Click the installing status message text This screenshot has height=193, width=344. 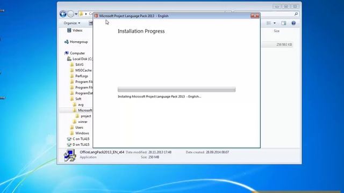point(159,96)
